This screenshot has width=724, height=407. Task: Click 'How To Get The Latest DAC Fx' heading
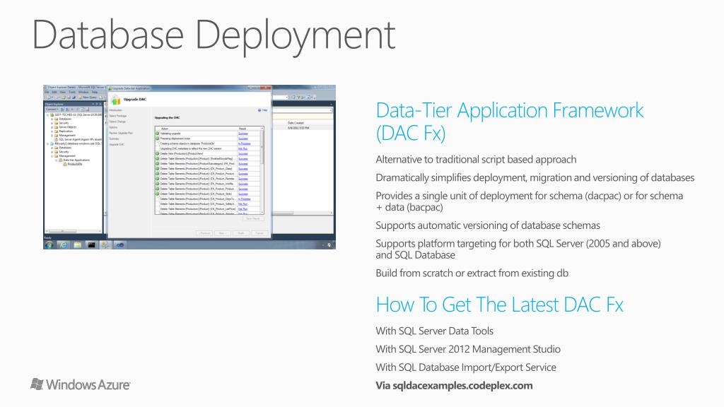[500, 305]
